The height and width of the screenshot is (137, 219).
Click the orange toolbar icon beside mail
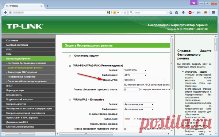point(205,12)
